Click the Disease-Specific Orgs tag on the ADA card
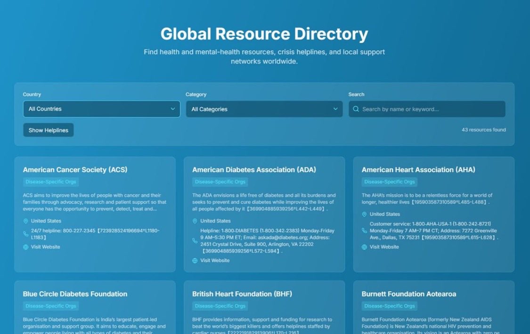The height and width of the screenshot is (334, 530). tap(220, 182)
